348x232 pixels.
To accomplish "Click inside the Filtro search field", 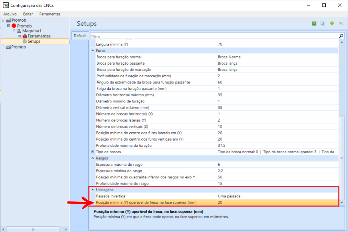I will coord(214,36).
